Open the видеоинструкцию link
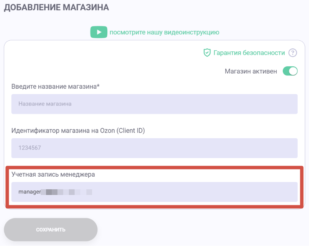Image resolution: width=309 pixels, height=246 pixels. [164, 32]
